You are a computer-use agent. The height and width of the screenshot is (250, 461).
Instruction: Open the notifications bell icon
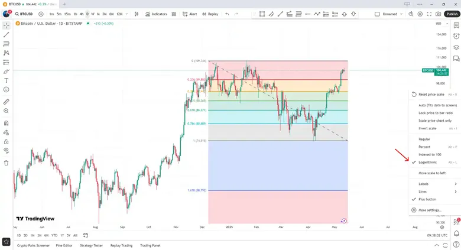pyautogui.click(x=456, y=233)
